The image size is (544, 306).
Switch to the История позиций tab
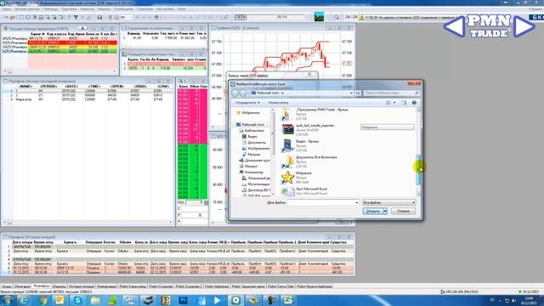coord(82,286)
